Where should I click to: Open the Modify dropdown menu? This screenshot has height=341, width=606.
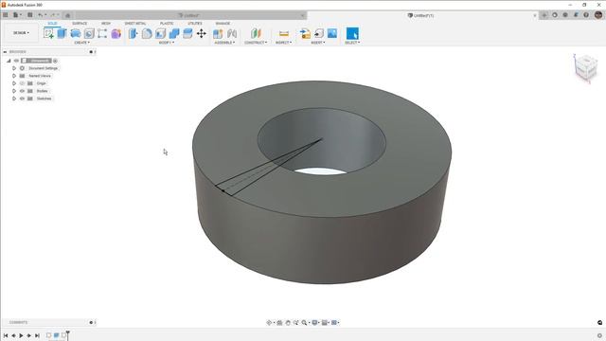[x=167, y=43]
